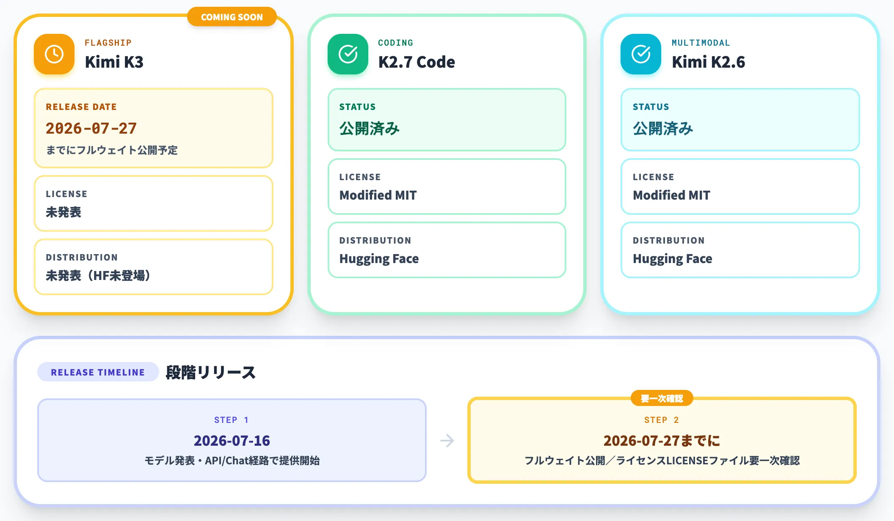Select the Kimi K2.6 title
The image size is (894, 521).
click(x=708, y=62)
